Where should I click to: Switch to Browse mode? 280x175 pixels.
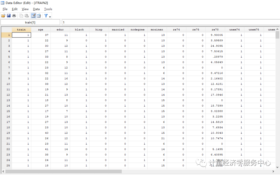coord(39,15)
